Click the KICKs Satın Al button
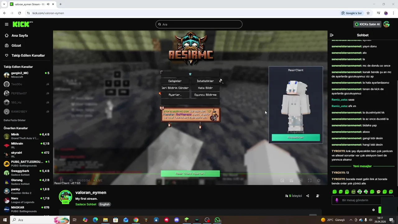 pyautogui.click(x=367, y=24)
